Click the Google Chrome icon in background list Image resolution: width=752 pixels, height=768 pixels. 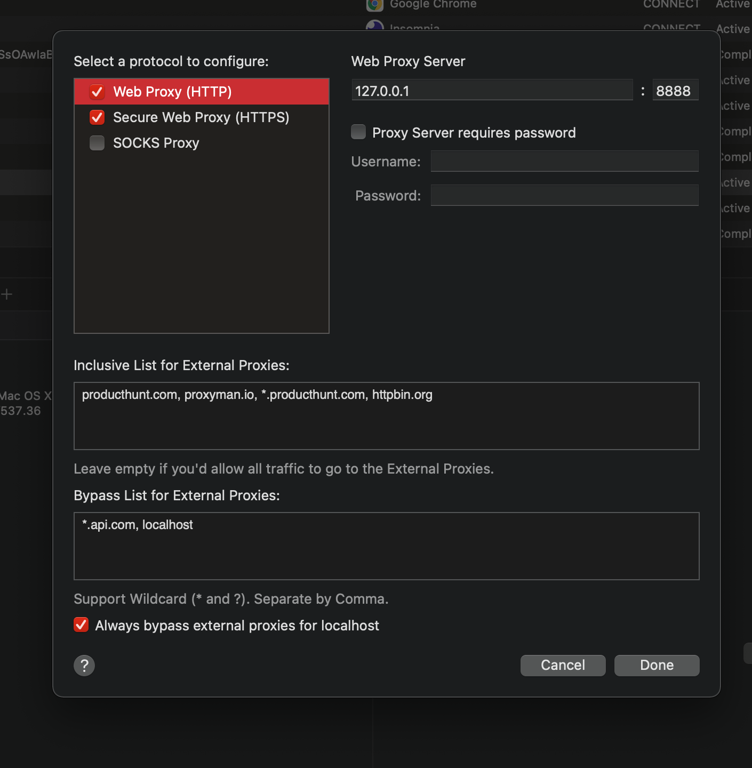click(375, 4)
